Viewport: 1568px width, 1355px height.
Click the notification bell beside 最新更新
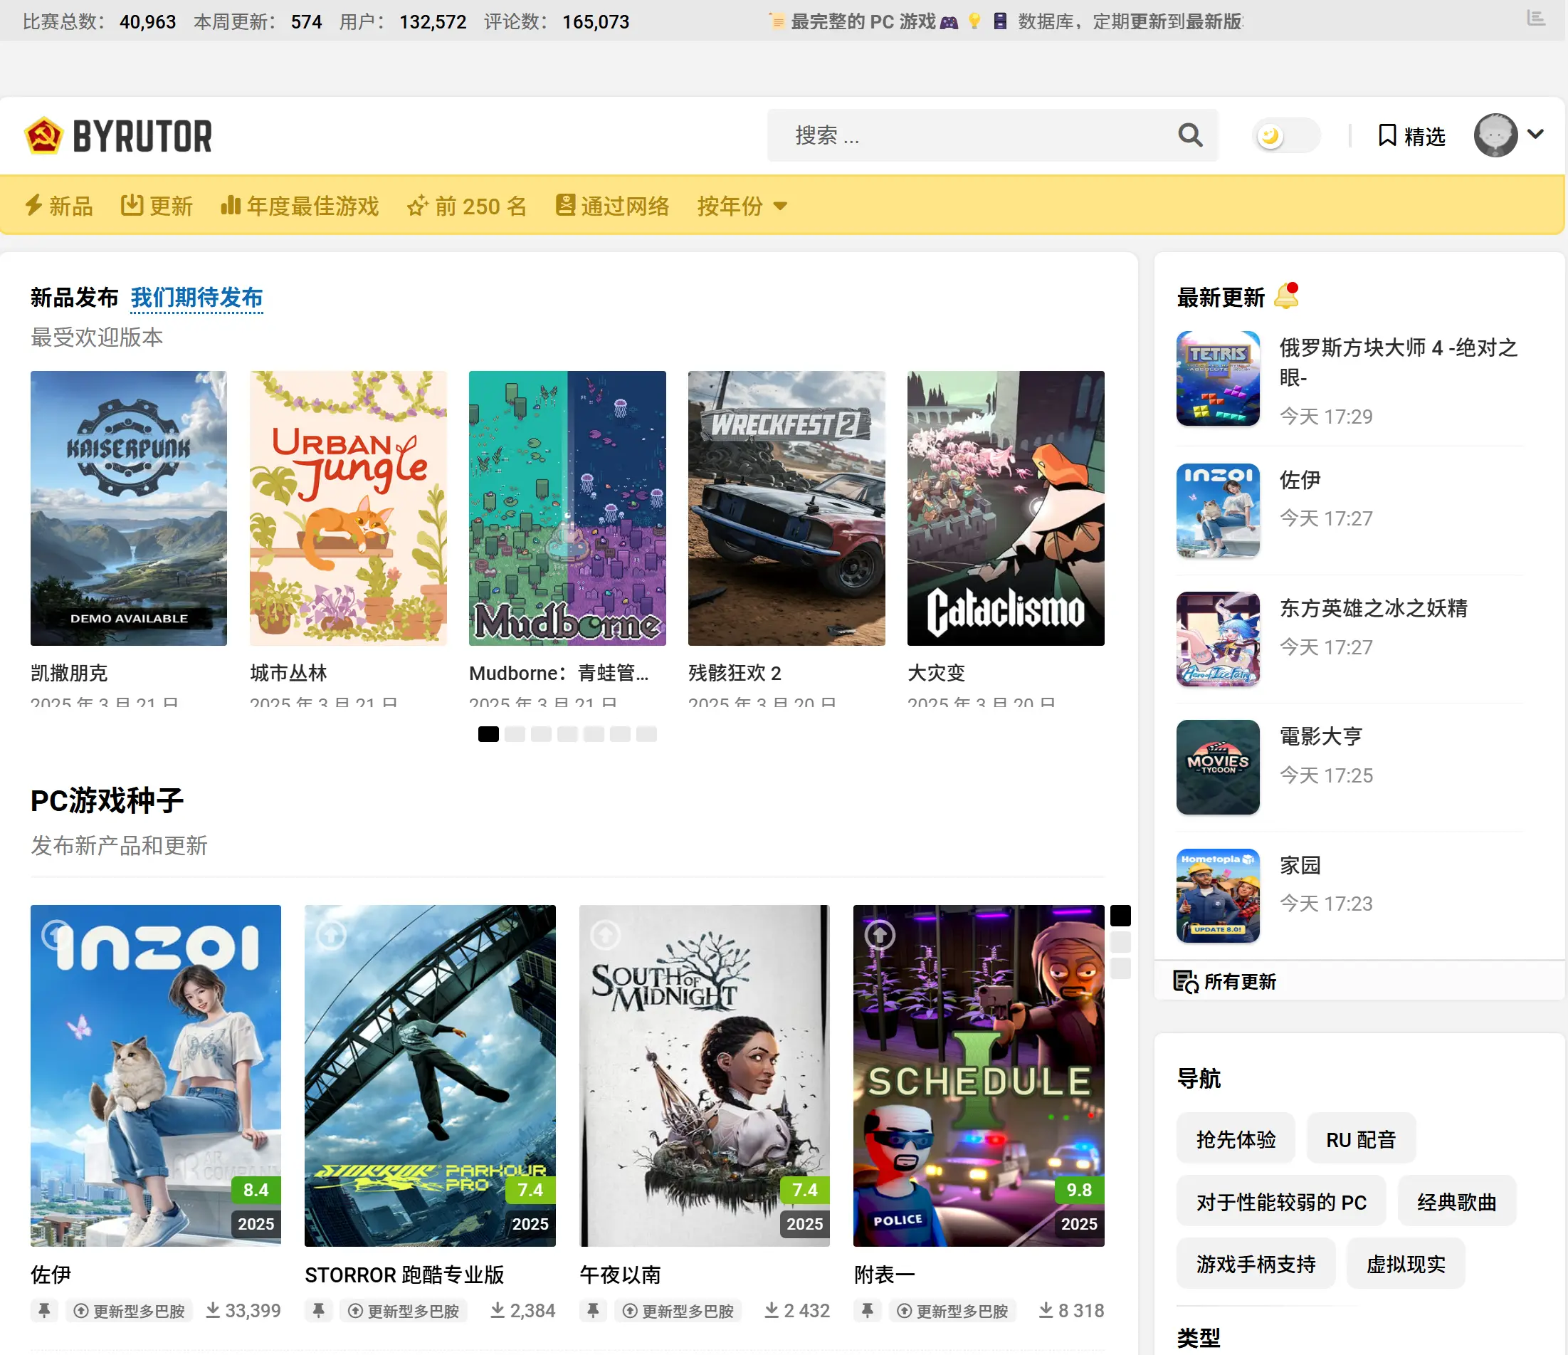(1286, 296)
